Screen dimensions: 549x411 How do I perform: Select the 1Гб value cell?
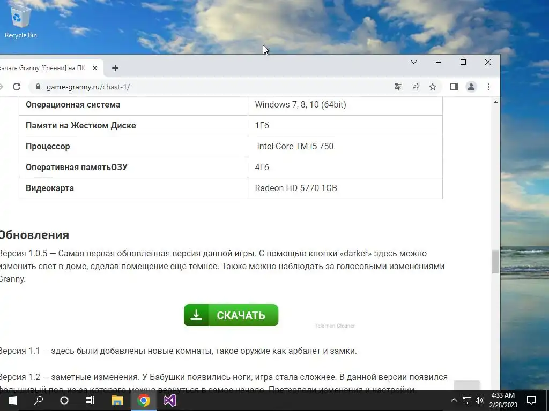pyautogui.click(x=345, y=125)
